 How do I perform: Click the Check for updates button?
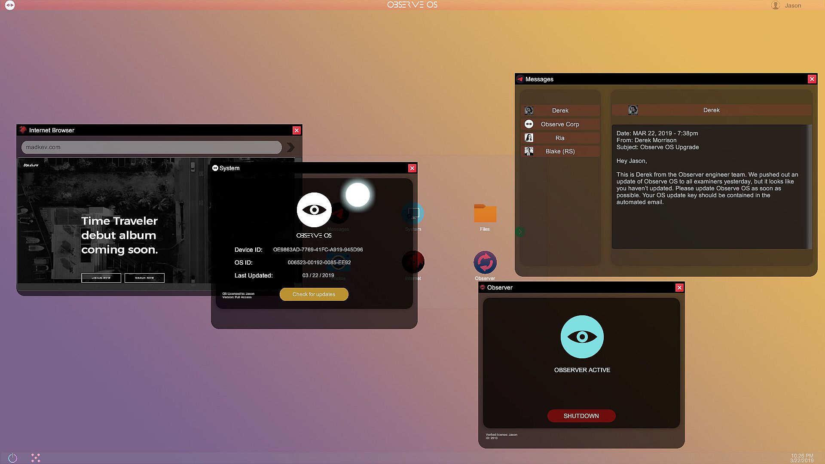pyautogui.click(x=314, y=294)
